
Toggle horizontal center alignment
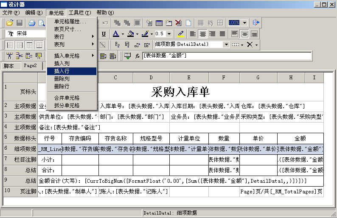(x=203, y=34)
